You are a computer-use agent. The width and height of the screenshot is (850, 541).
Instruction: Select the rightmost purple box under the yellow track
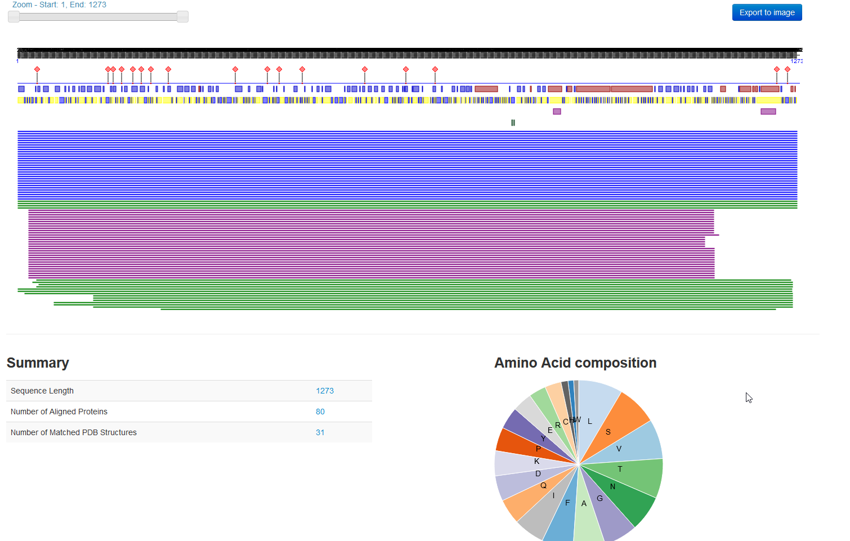click(x=768, y=111)
